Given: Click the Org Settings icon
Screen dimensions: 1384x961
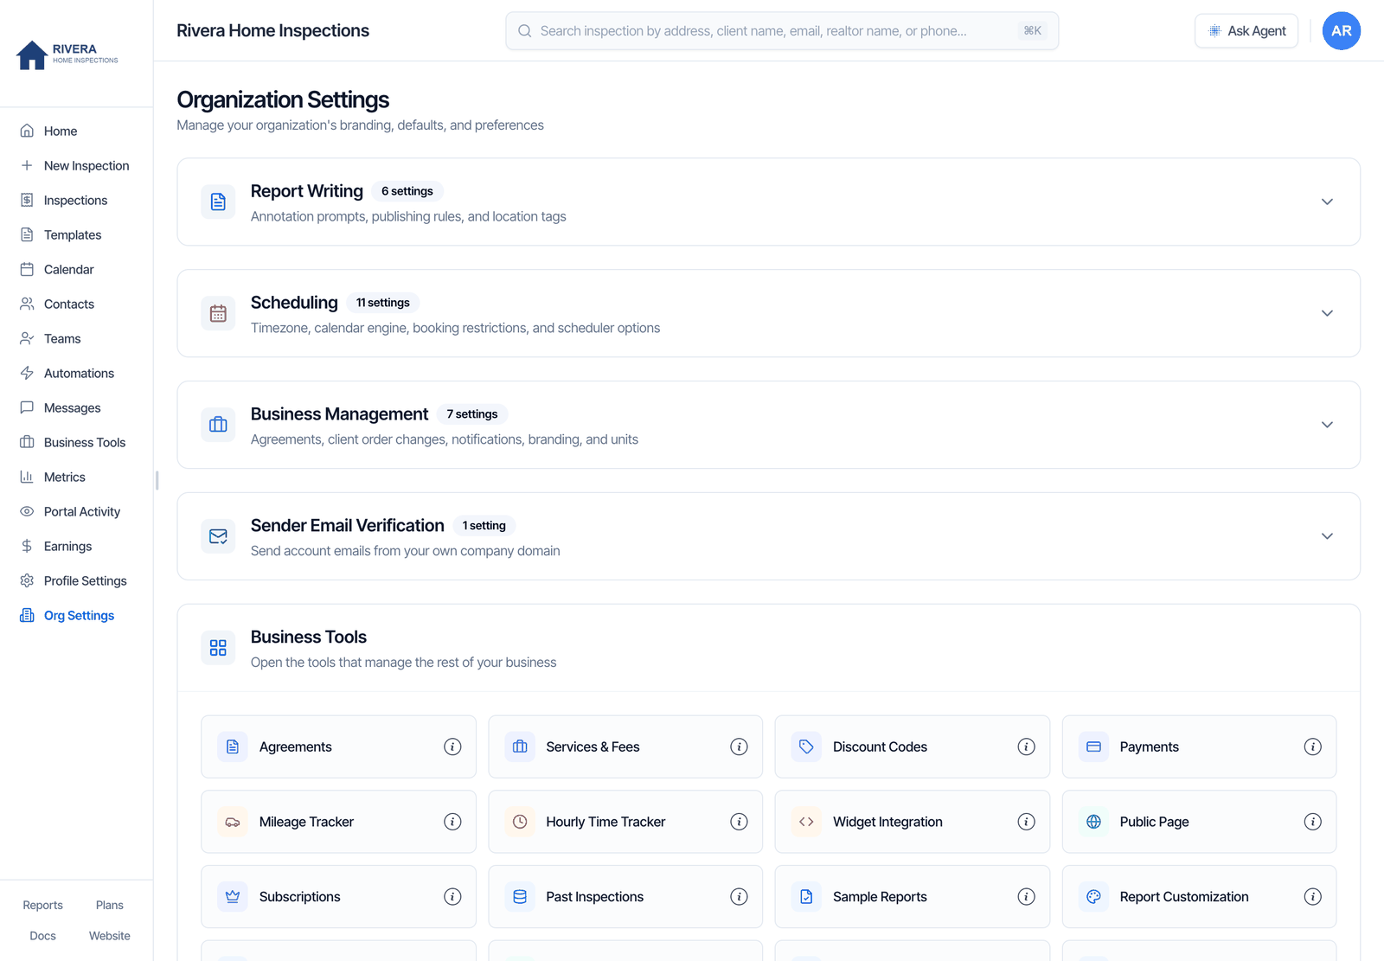Looking at the screenshot, I should coord(27,615).
